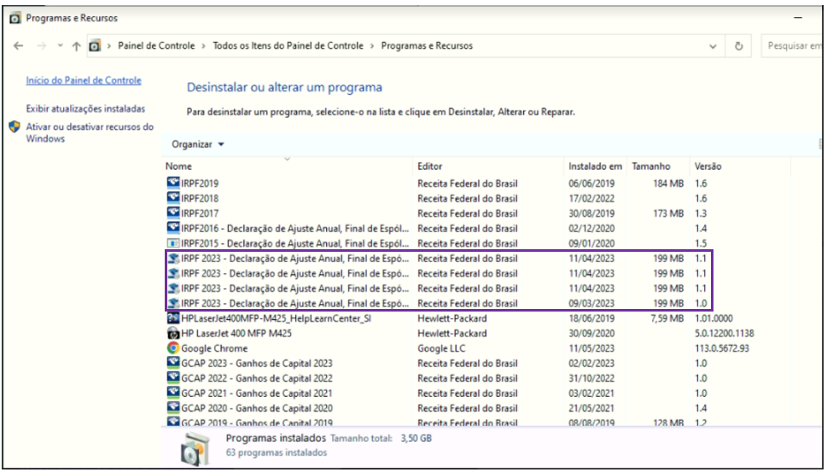Click the 06/06/2019 install date cell

point(591,183)
